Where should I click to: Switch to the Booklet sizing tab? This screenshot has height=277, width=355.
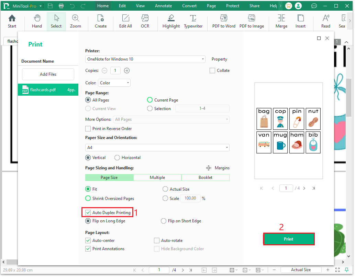click(206, 178)
